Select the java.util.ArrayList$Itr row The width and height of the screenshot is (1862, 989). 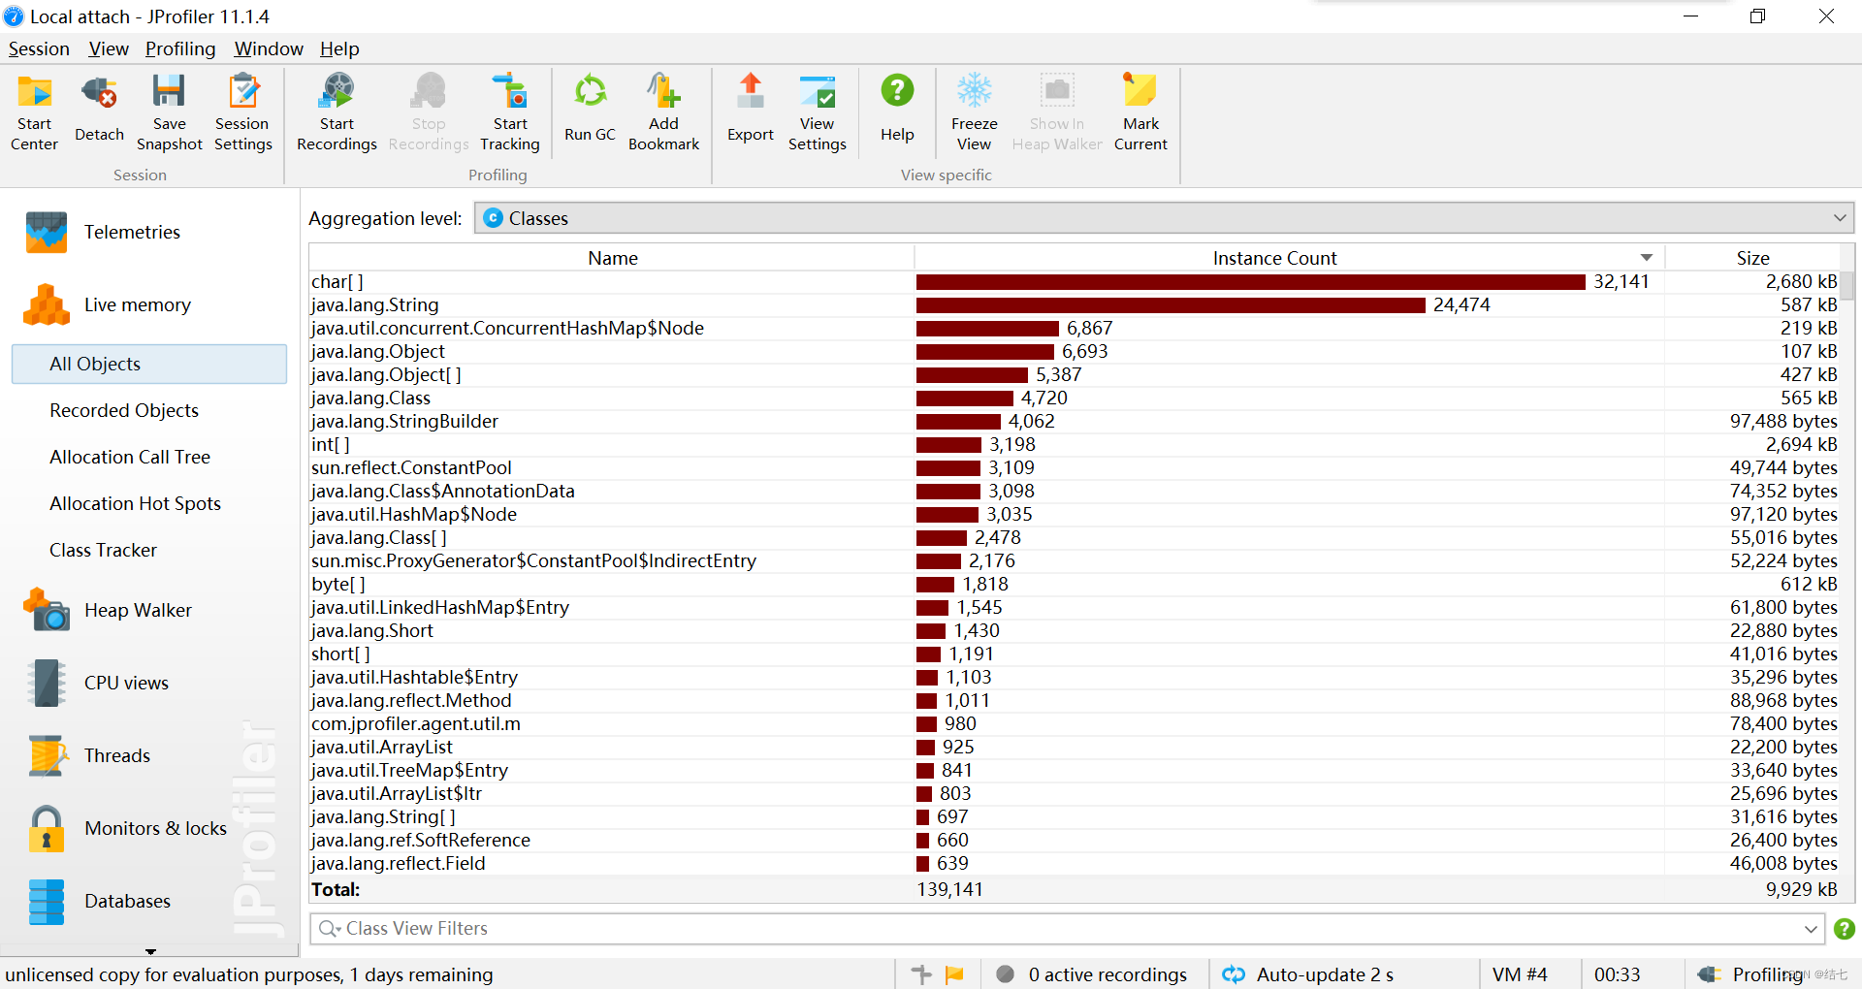(x=1074, y=793)
